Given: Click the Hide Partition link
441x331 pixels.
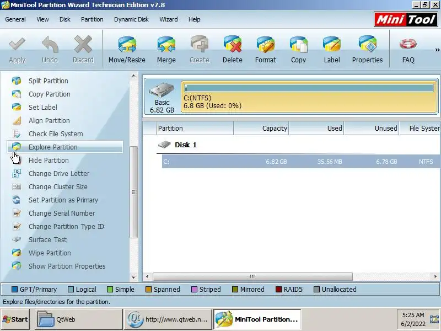Looking at the screenshot, I should (x=49, y=160).
